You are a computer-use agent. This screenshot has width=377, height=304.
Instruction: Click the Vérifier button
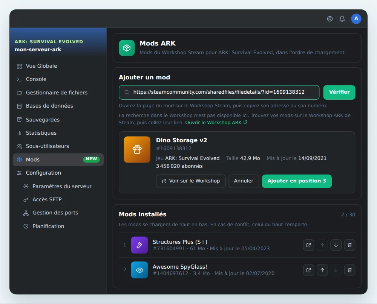(339, 93)
